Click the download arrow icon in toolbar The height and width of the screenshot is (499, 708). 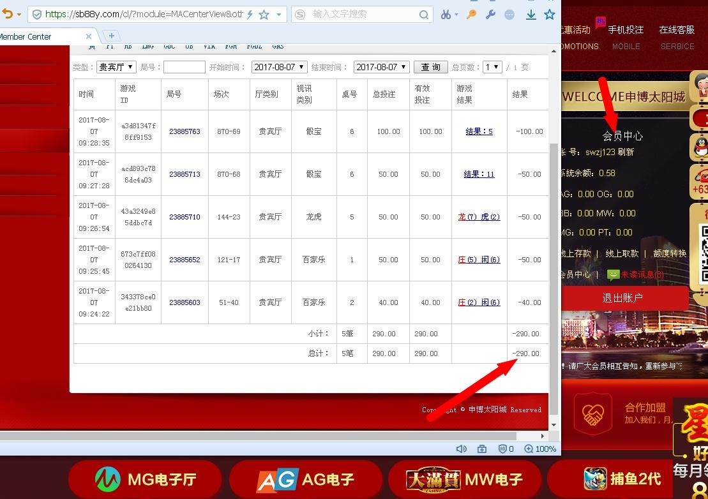(x=531, y=14)
